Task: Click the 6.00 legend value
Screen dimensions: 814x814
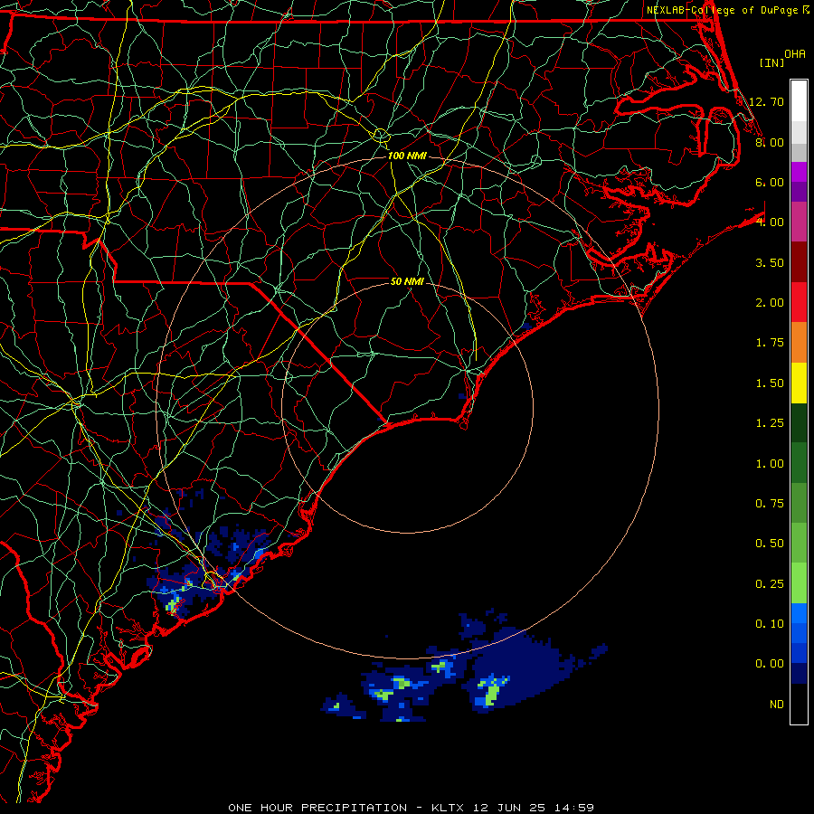Action: pos(770,182)
